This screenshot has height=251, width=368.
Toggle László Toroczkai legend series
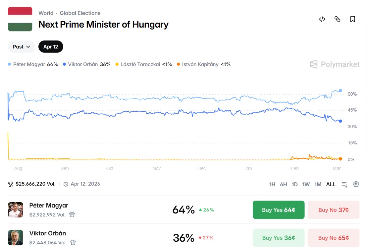point(143,64)
